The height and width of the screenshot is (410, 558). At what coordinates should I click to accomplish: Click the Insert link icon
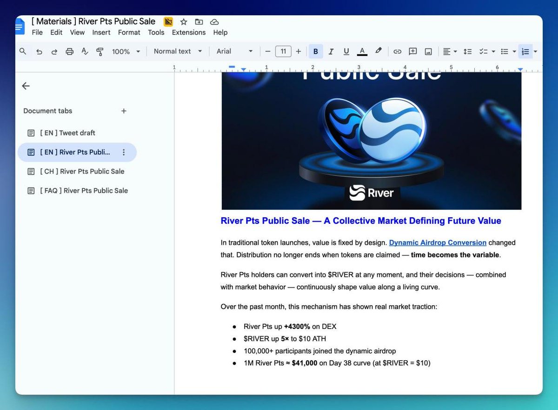pyautogui.click(x=397, y=52)
